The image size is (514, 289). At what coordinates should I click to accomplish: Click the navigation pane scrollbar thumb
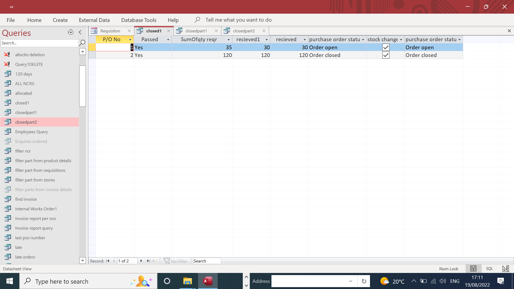82,86
